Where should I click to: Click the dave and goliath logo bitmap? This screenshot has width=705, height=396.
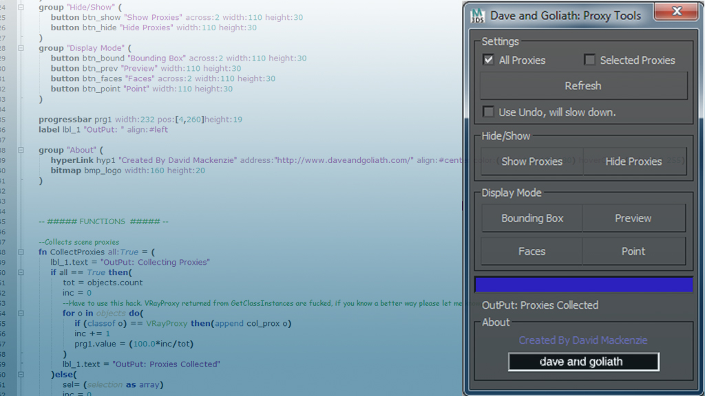point(584,362)
